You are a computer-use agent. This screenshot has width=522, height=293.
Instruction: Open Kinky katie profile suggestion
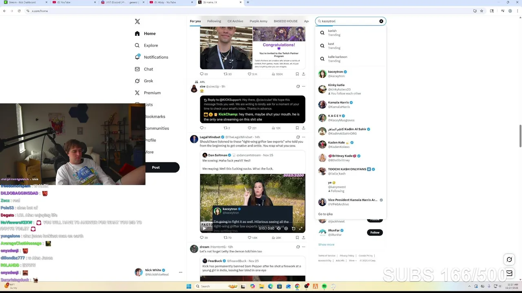coord(350,89)
